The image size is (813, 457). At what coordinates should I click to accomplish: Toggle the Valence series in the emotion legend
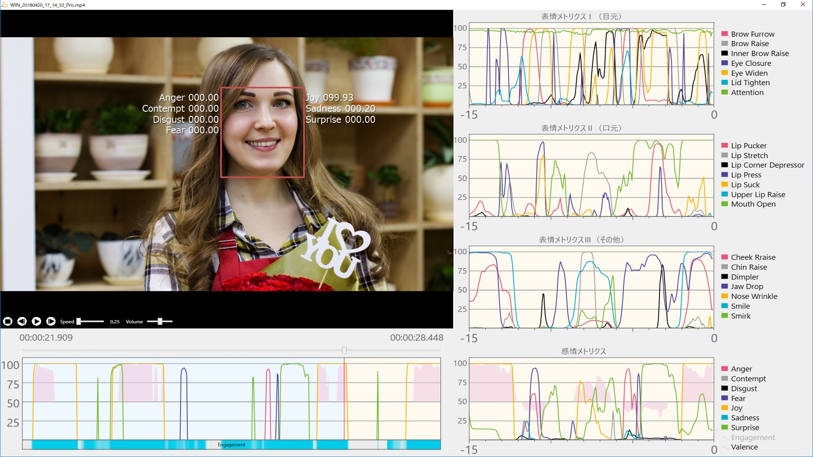tap(725, 447)
